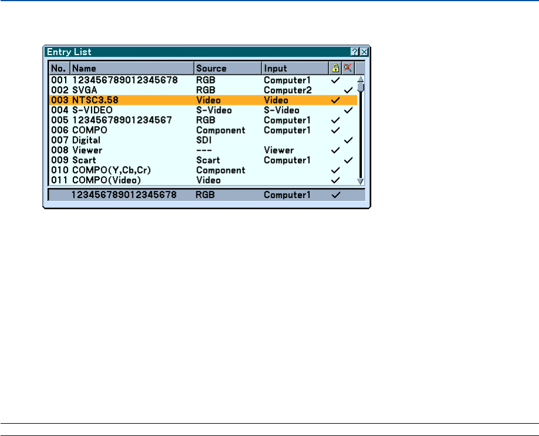The width and height of the screenshot is (539, 436).
Task: Select entry 006 COMPO
Action: point(203,130)
